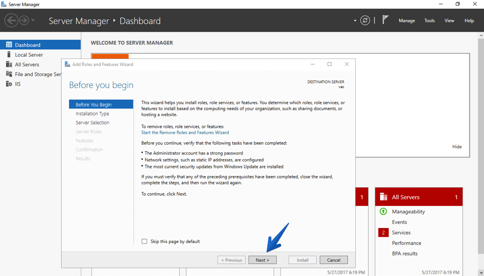Click the Server Manager app icon in title bar
Image resolution: width=484 pixels, height=276 pixels.
pyautogui.click(x=4, y=4)
